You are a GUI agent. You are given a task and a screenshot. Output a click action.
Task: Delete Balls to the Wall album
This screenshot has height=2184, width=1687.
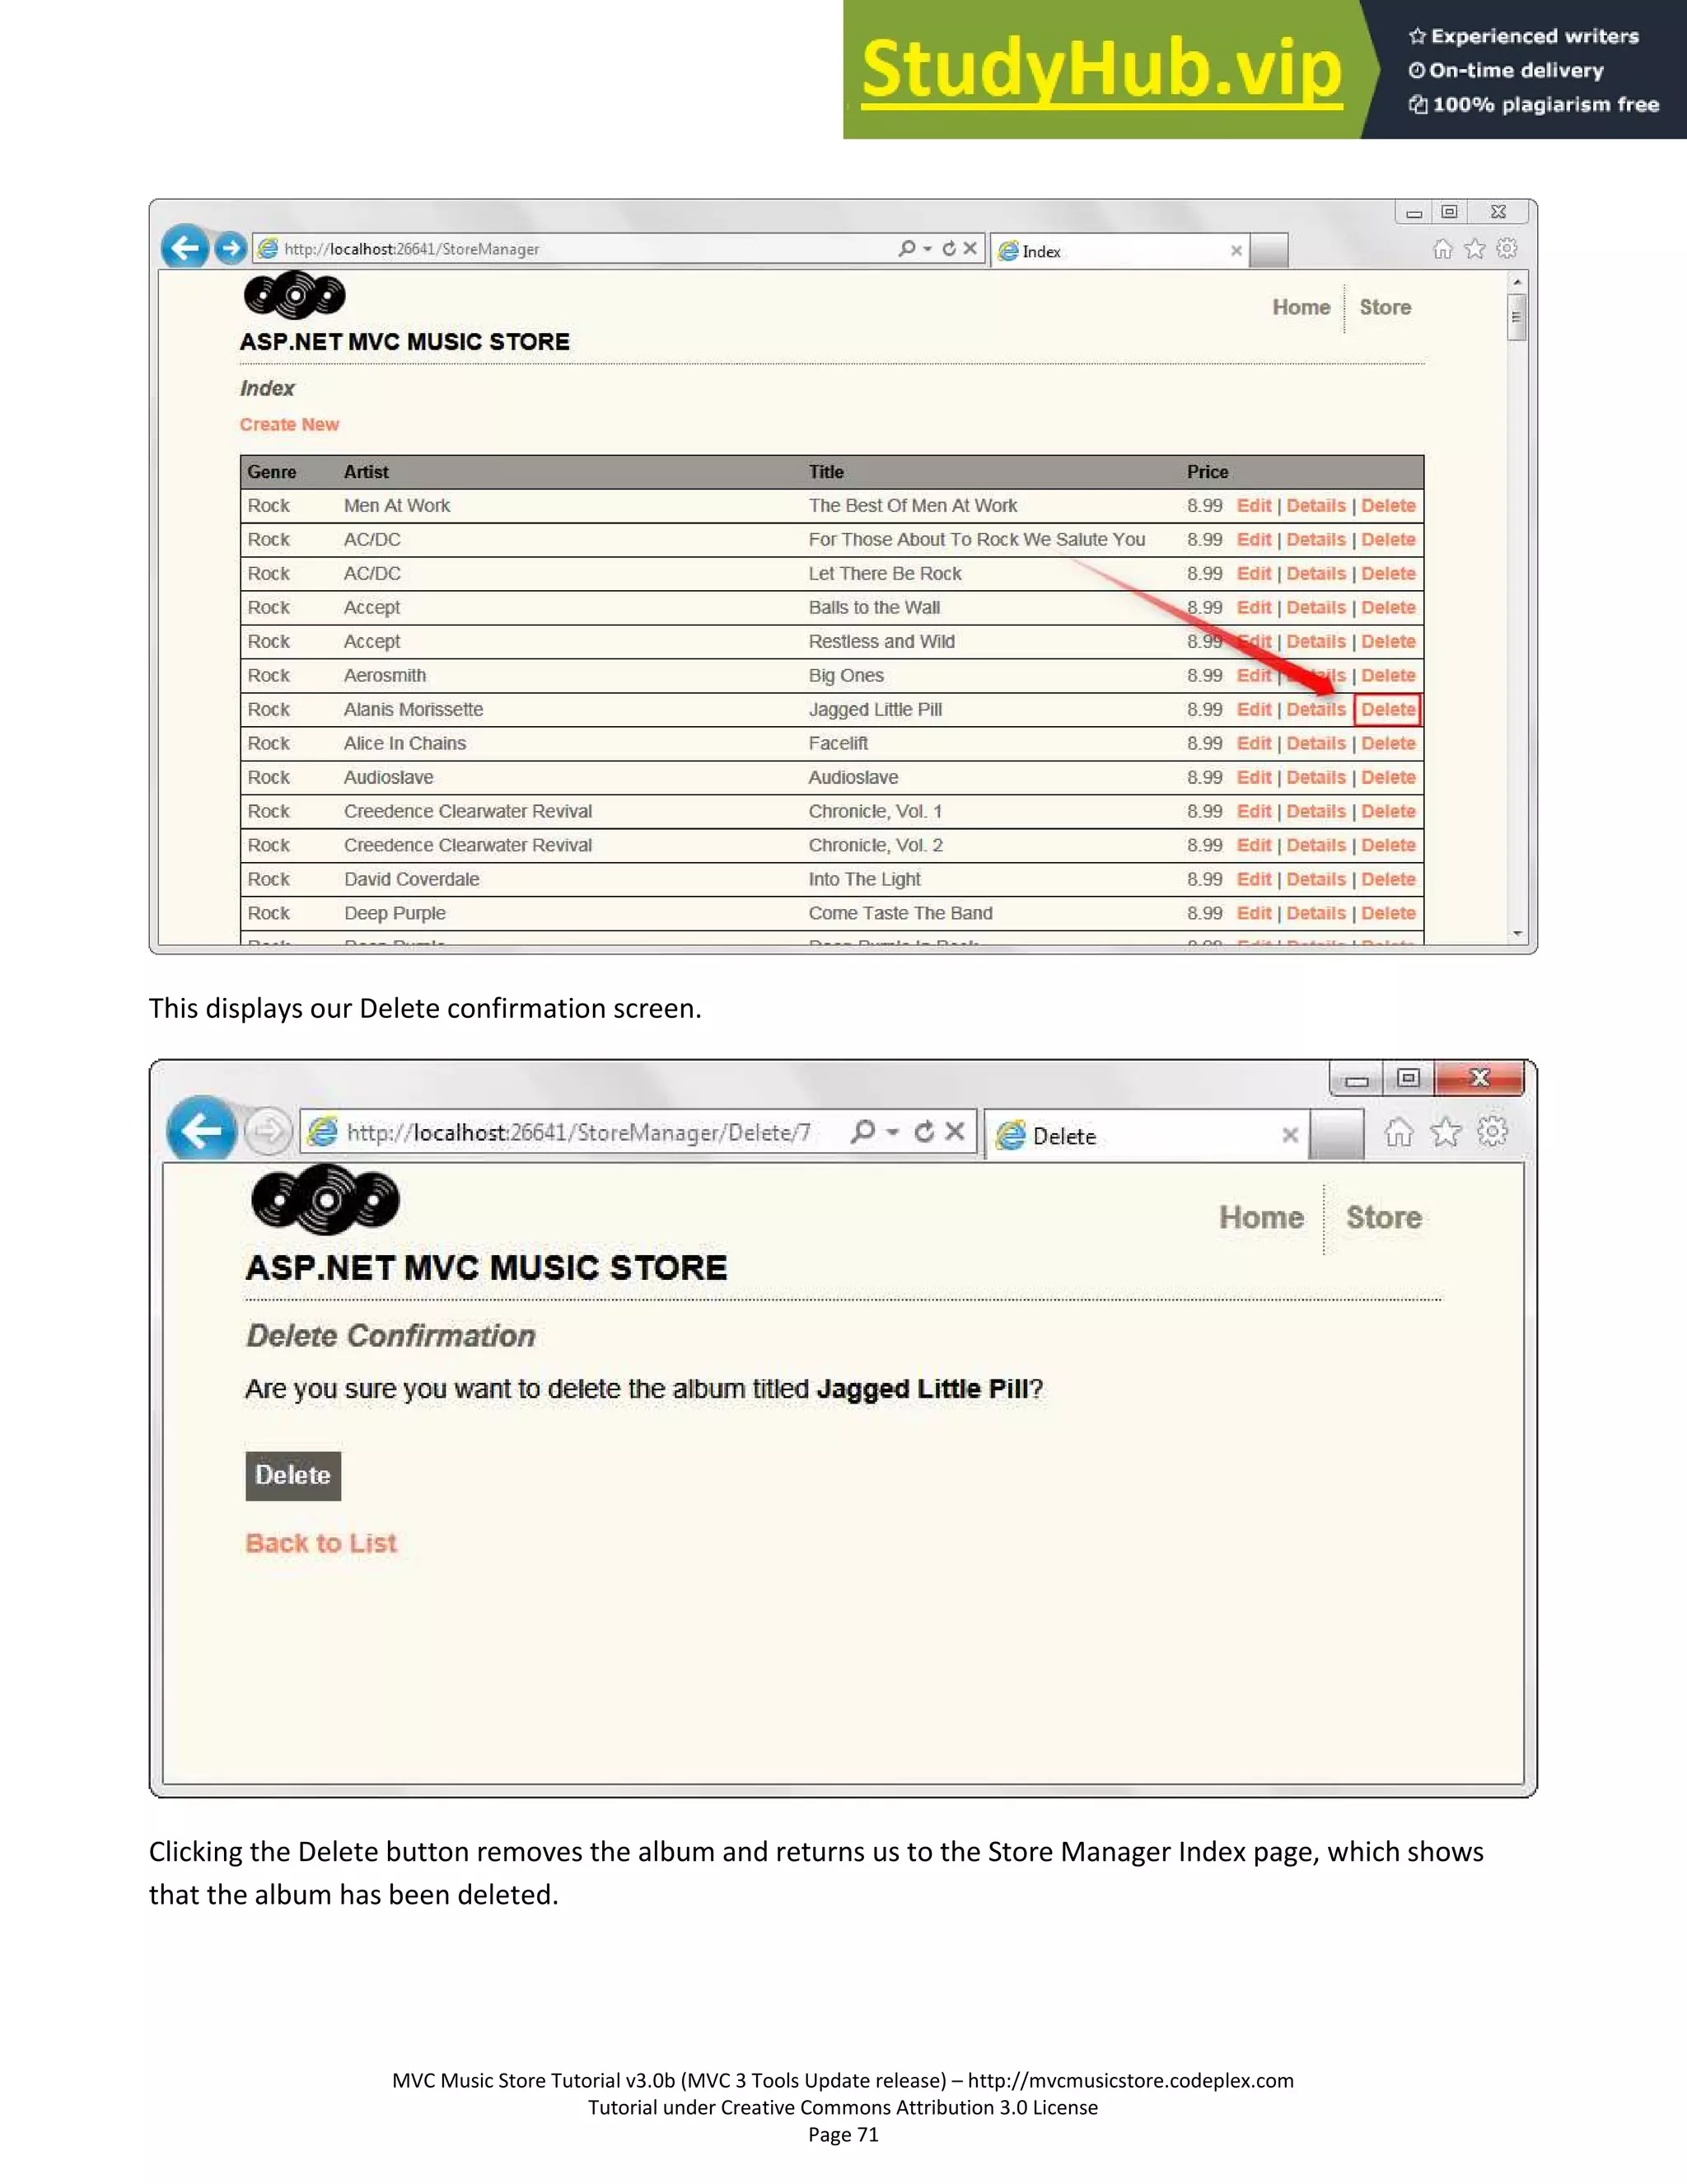point(1388,607)
